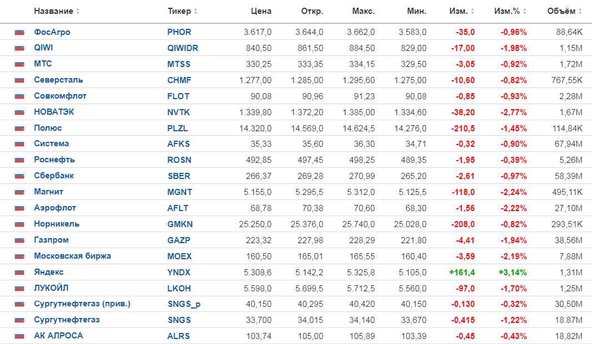This screenshot has width=592, height=344.
Task: Click the flag icon beside Сбербанк
Action: point(19,176)
